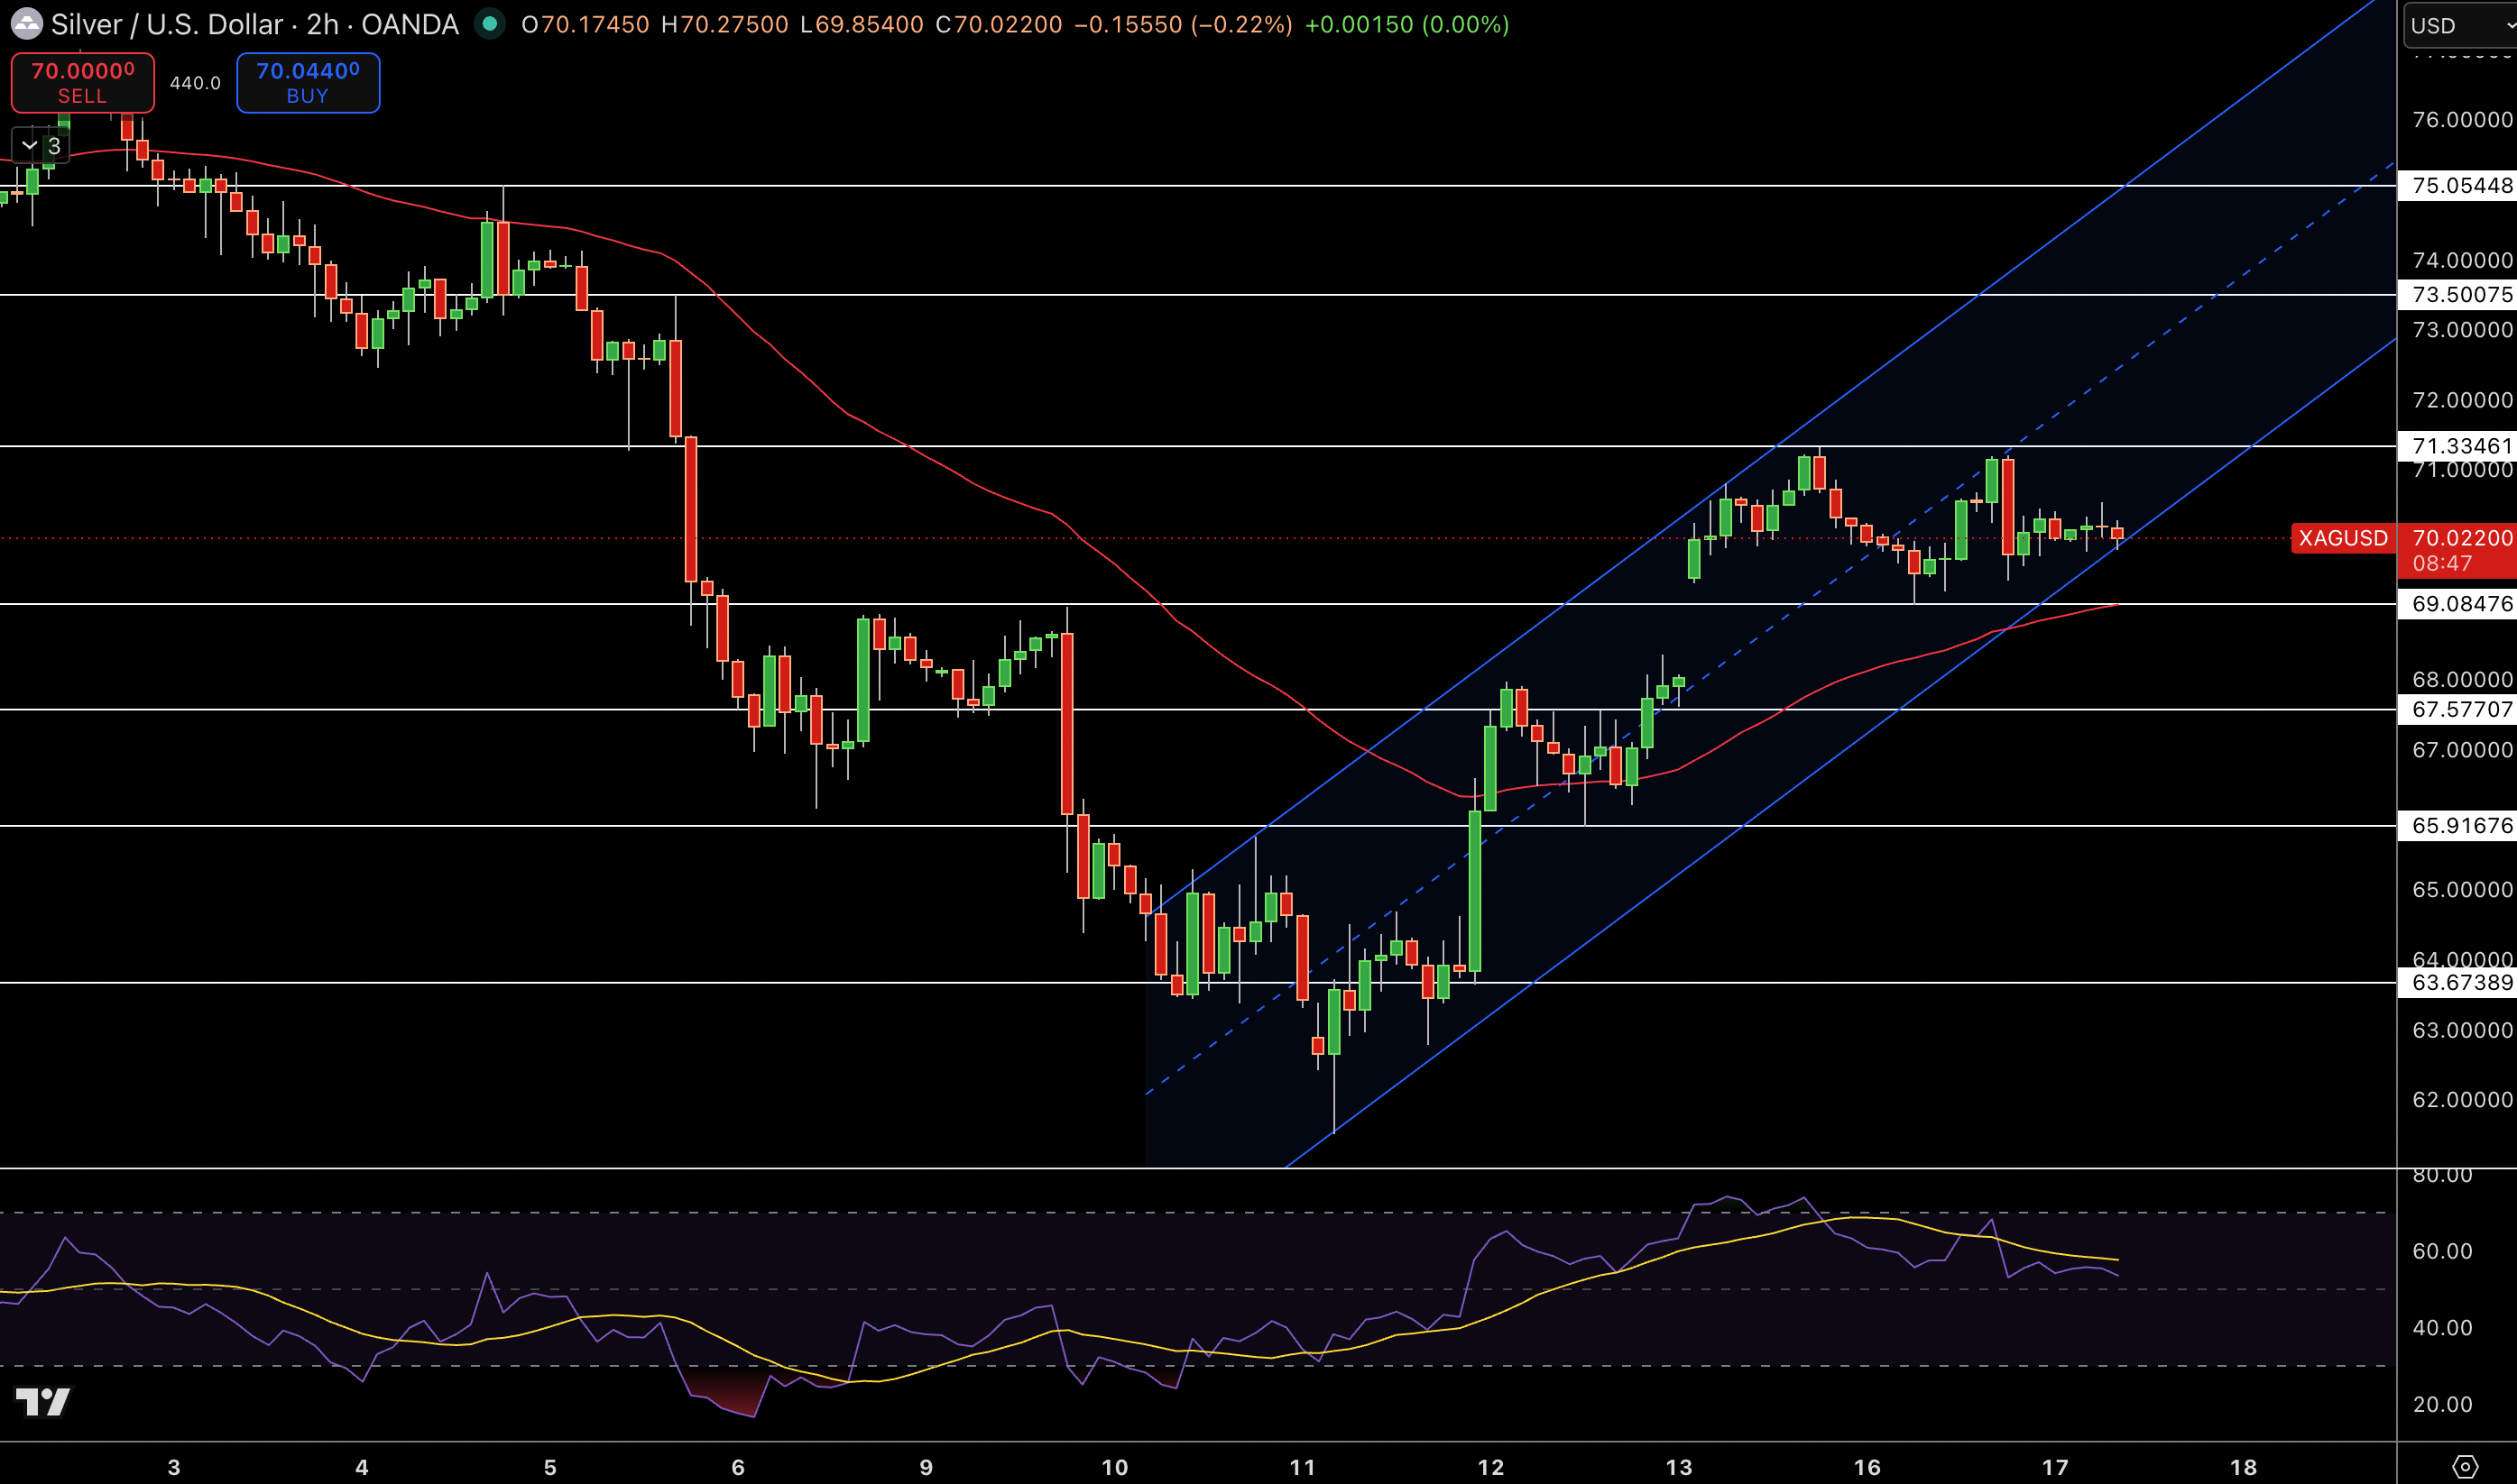The height and width of the screenshot is (1484, 2517).
Task: Open chart settings gear icon at bottom right
Action: (x=2465, y=1466)
